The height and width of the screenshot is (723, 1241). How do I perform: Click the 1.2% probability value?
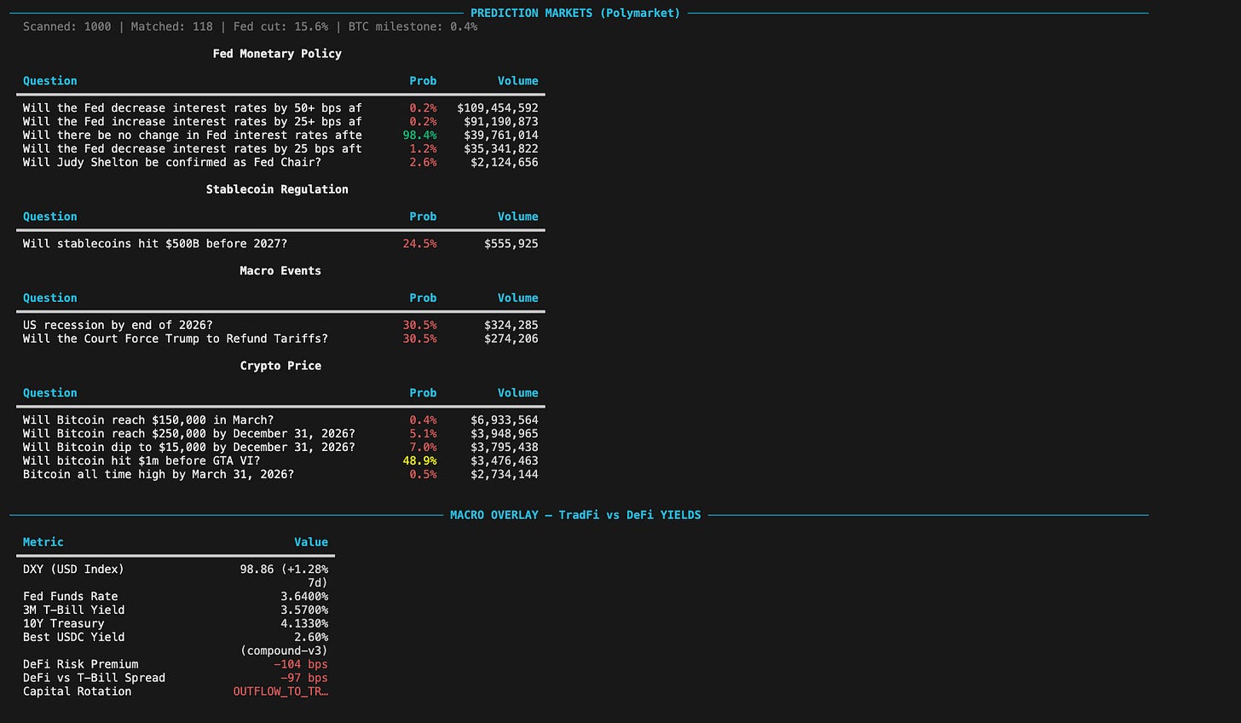click(423, 149)
